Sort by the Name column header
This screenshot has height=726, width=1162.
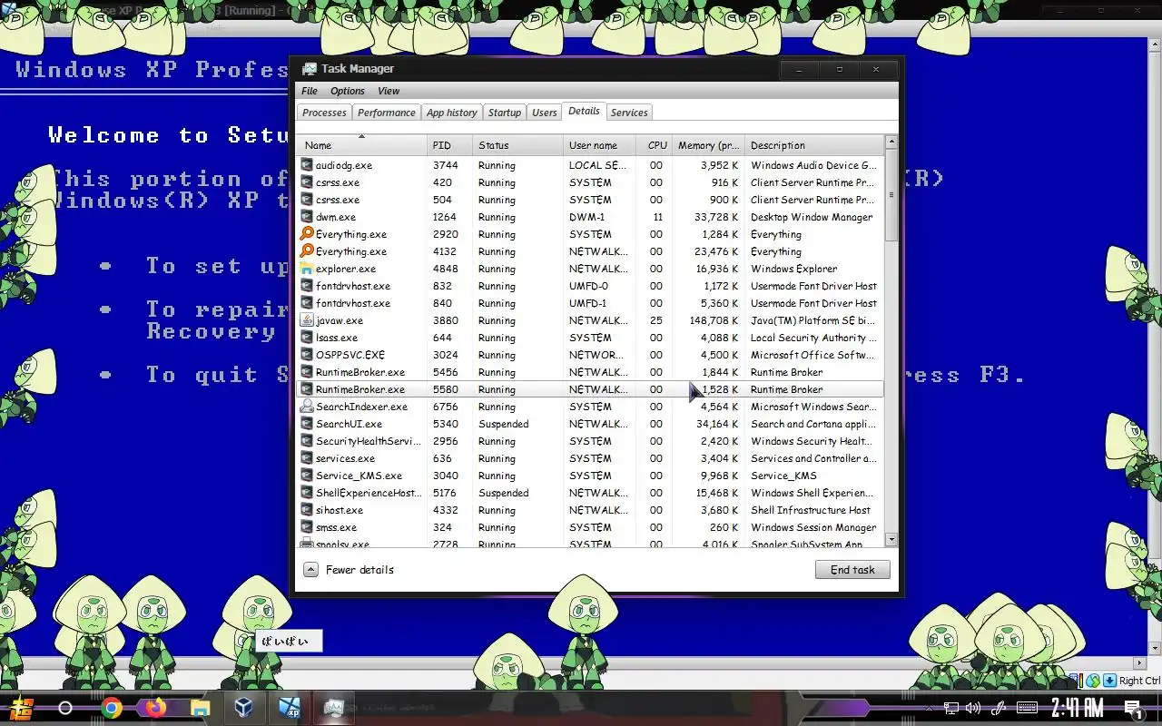pyautogui.click(x=361, y=145)
